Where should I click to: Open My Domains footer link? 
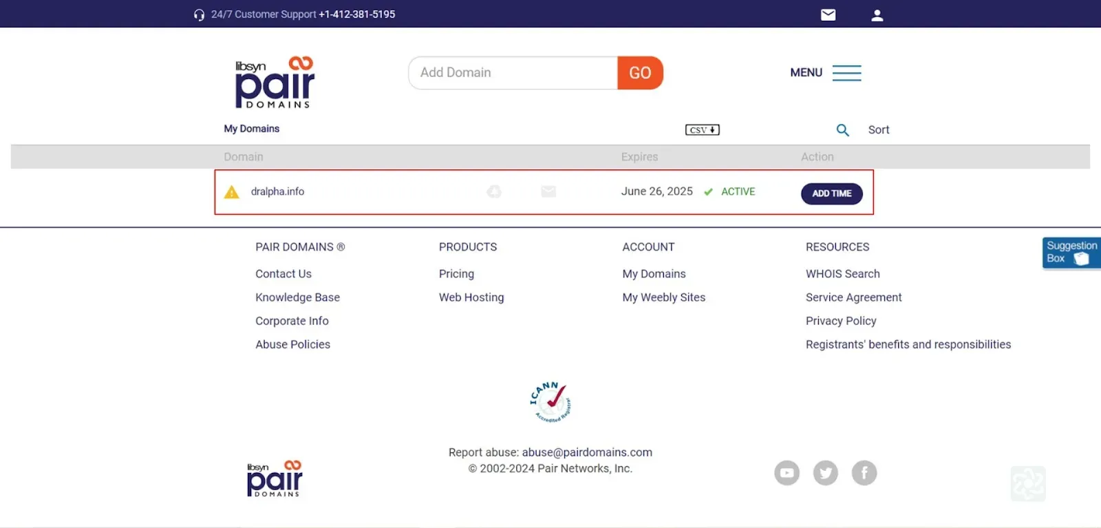click(x=654, y=274)
